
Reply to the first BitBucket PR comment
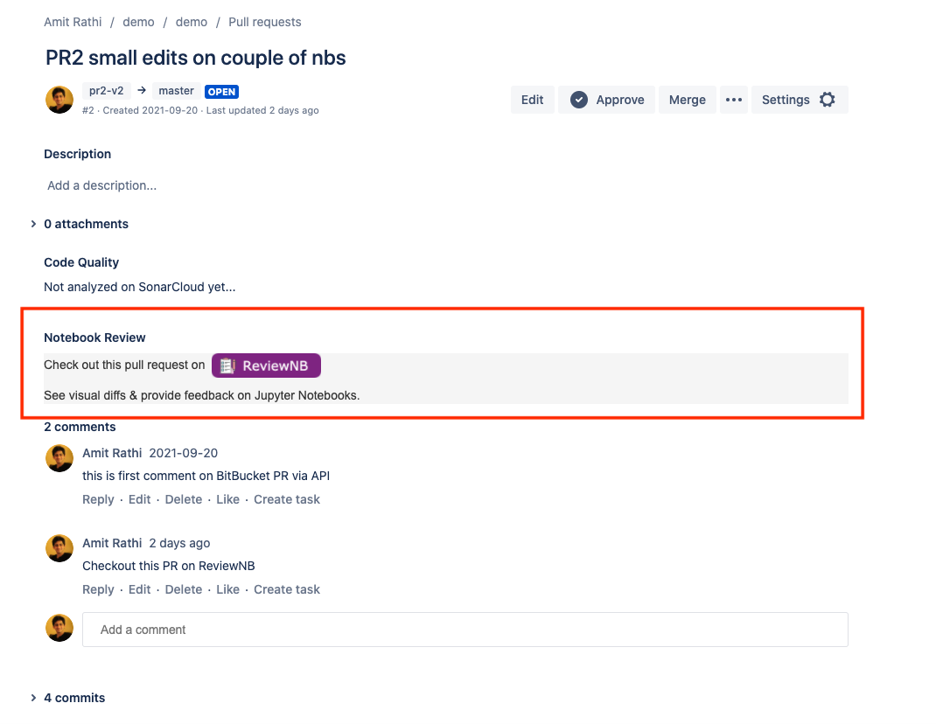(x=98, y=499)
